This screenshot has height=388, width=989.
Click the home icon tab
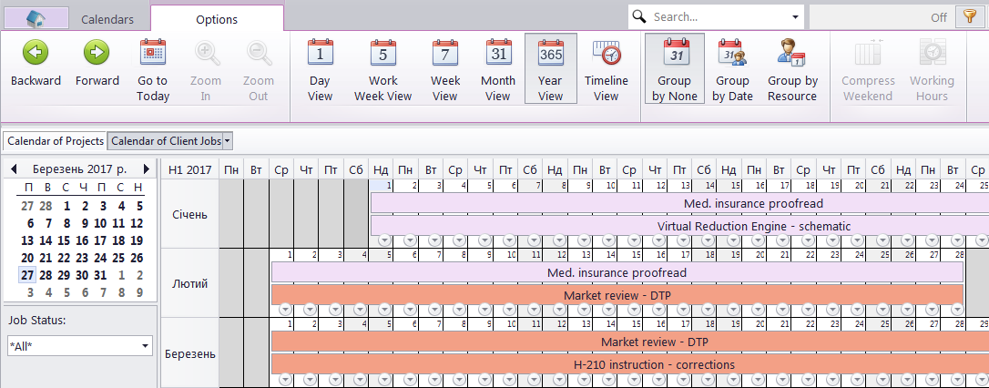[x=36, y=18]
